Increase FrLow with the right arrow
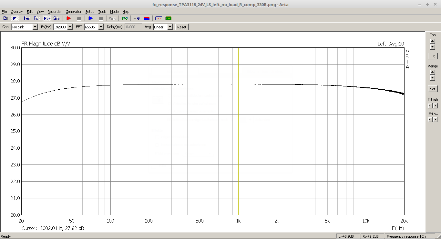Screen dimensions: 441x239 pos(435,120)
